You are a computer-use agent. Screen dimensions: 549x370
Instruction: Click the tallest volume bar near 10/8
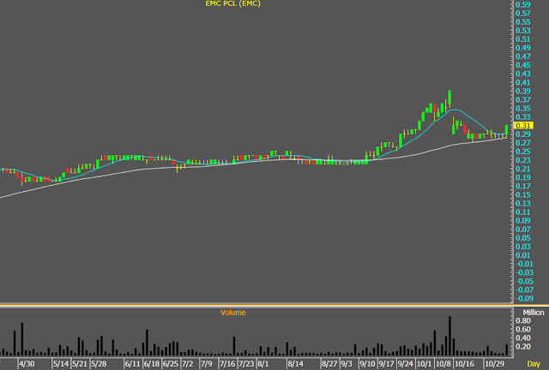tap(449, 336)
